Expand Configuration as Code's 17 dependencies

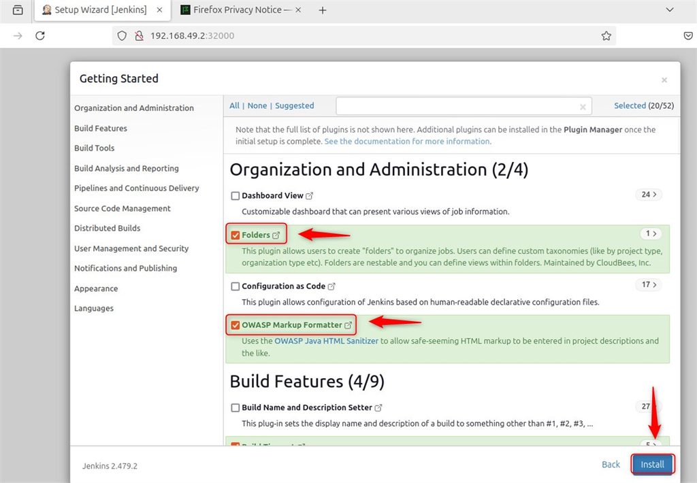coord(649,285)
